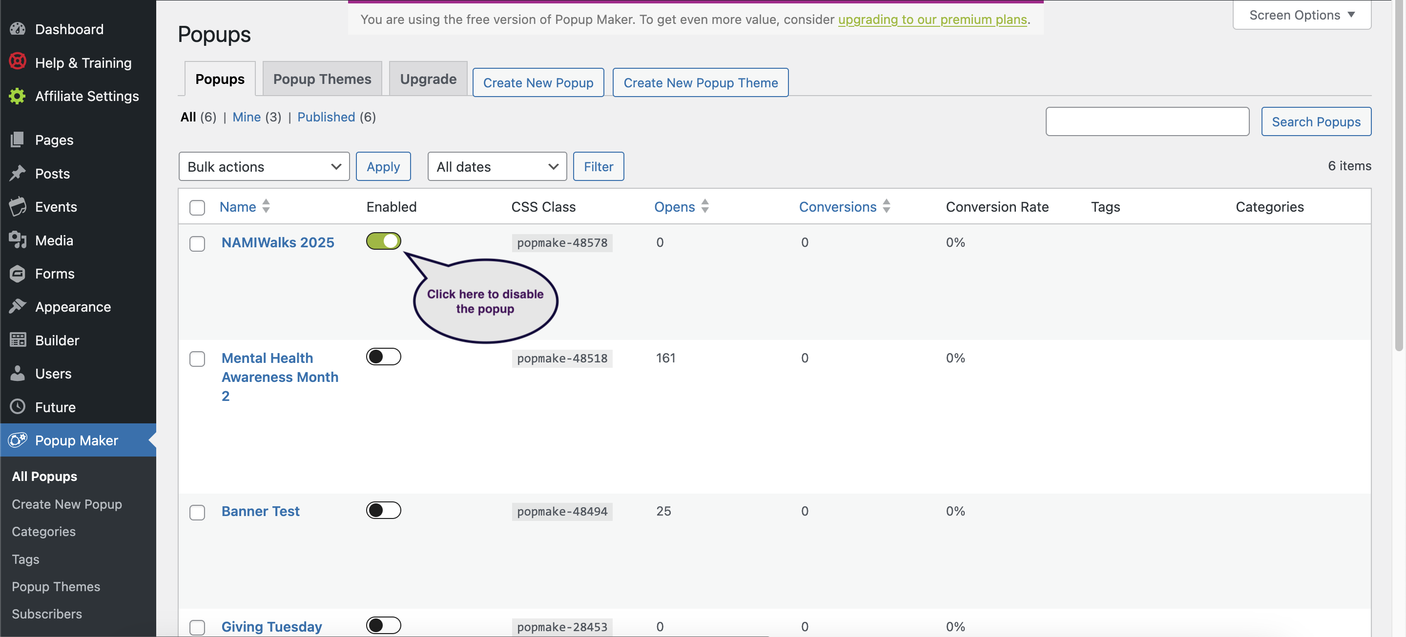The image size is (1406, 637).
Task: Click the Dashboard gauge icon
Action: tap(18, 29)
